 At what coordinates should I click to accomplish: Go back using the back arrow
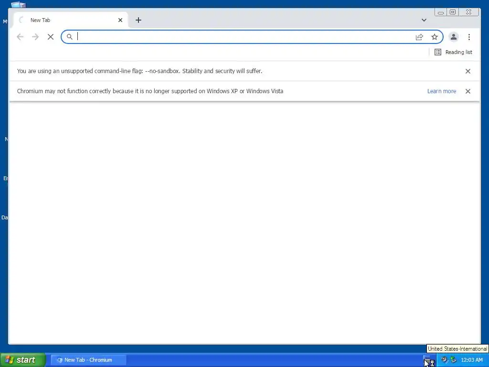[20, 37]
